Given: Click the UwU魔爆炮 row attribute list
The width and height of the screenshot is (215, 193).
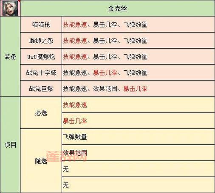Looking at the screenshot, I should point(105,57).
